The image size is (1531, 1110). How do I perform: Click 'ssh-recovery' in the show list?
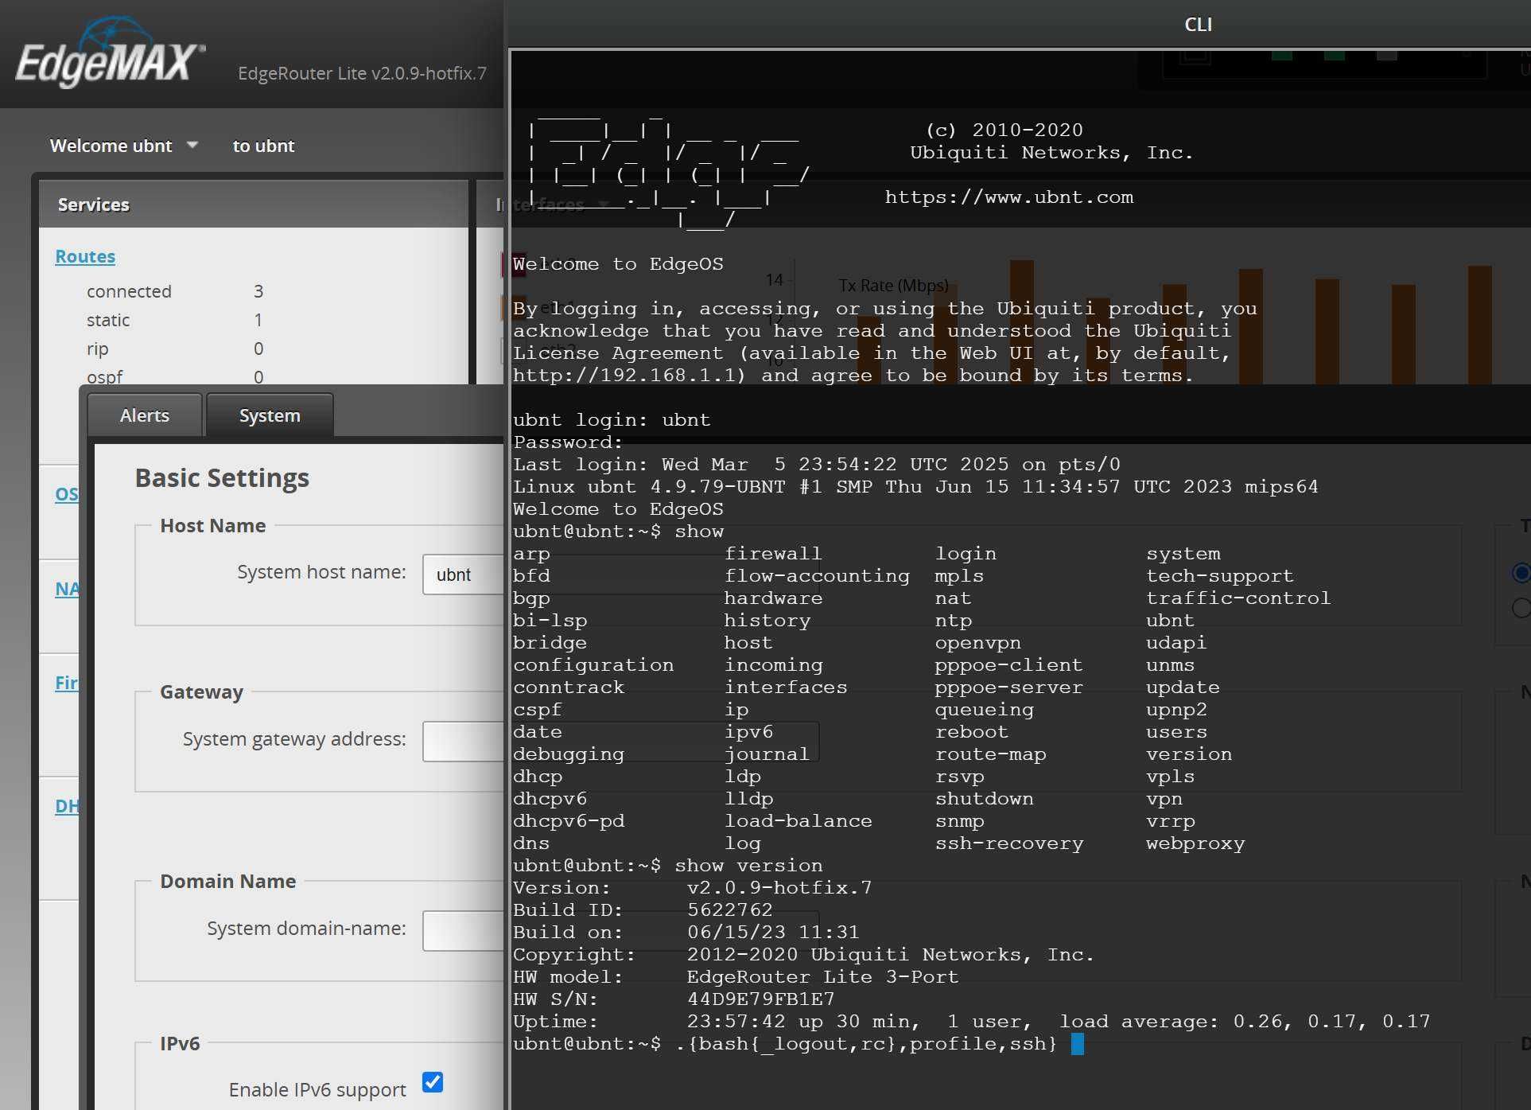pos(1009,843)
